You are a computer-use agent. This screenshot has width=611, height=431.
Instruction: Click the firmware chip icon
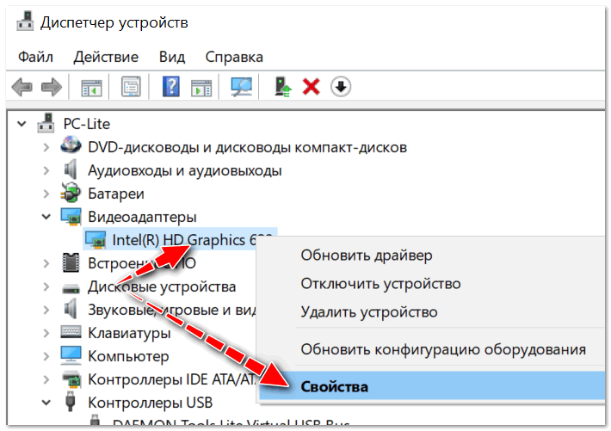pyautogui.click(x=71, y=262)
